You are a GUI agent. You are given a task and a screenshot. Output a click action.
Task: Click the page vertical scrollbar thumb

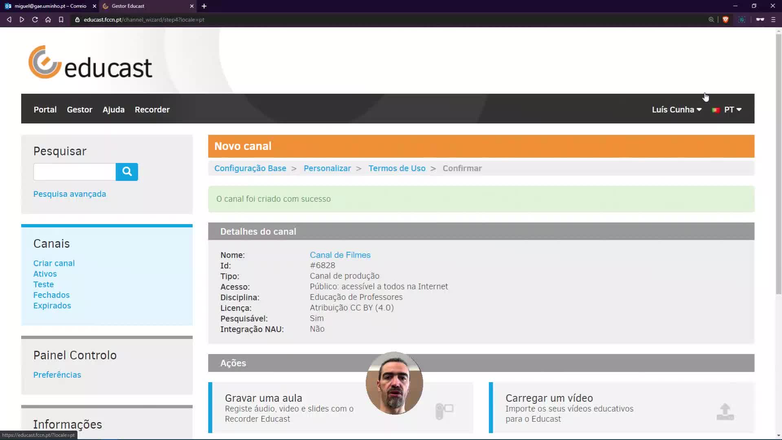point(778,163)
